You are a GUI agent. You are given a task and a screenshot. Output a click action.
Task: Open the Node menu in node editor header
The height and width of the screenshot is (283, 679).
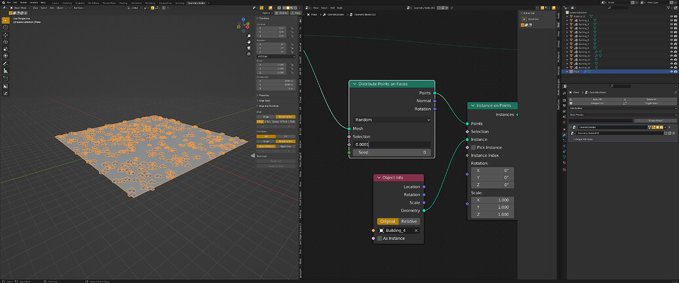tap(340, 8)
